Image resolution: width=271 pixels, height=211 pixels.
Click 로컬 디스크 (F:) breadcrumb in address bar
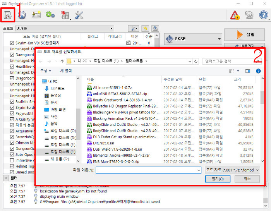[x=106, y=61]
